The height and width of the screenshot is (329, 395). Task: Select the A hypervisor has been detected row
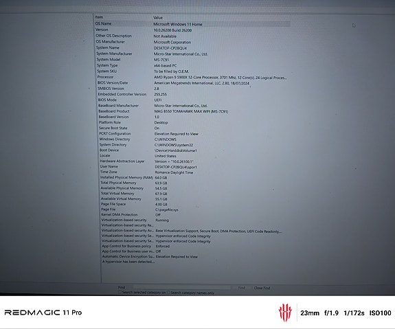[128, 262]
